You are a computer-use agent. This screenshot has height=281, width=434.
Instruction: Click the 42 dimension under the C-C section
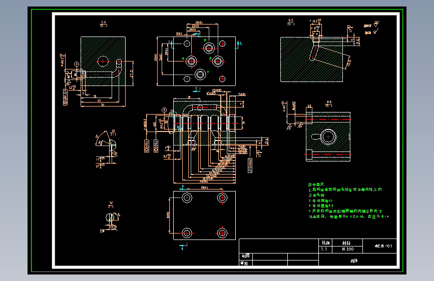(x=100, y=100)
